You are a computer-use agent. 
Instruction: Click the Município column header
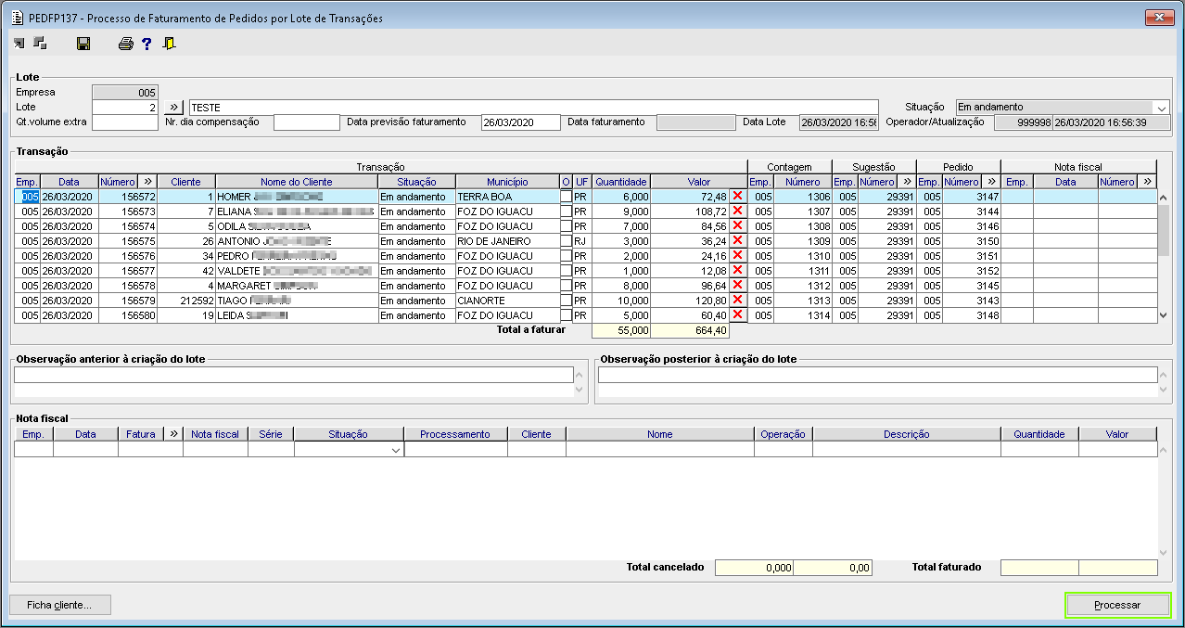507,182
